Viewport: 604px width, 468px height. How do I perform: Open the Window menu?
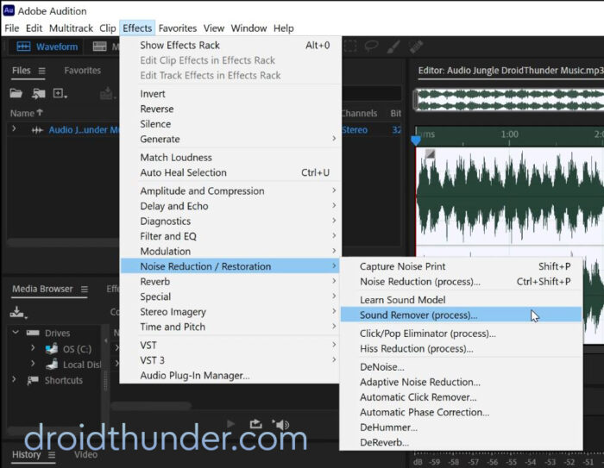pyautogui.click(x=249, y=28)
